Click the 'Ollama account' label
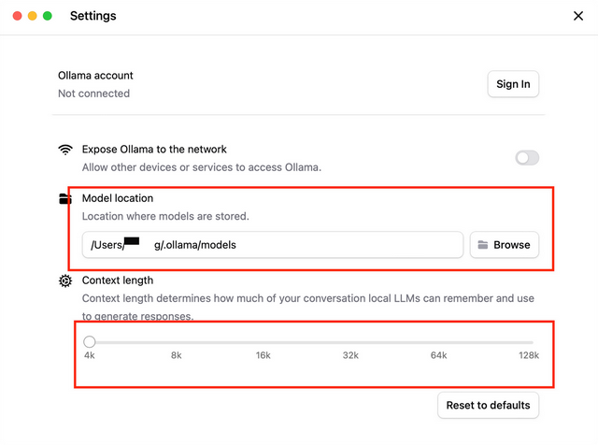598x445 pixels. point(95,76)
